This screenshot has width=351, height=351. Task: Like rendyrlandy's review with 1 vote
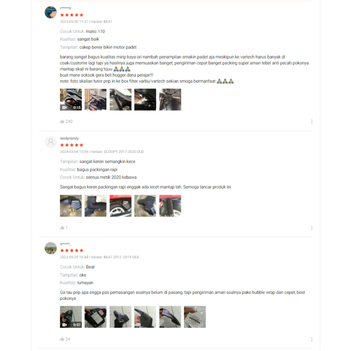click(62, 228)
